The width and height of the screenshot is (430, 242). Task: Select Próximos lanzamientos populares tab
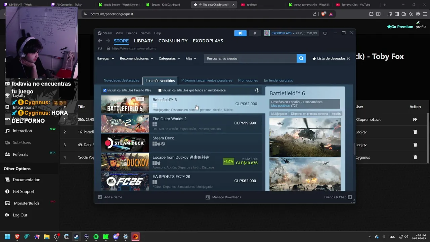pos(207,81)
